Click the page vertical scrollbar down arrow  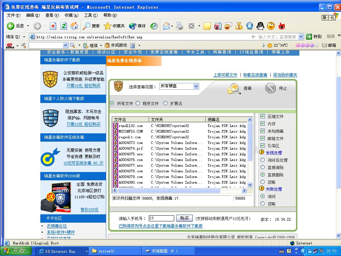[338, 236]
